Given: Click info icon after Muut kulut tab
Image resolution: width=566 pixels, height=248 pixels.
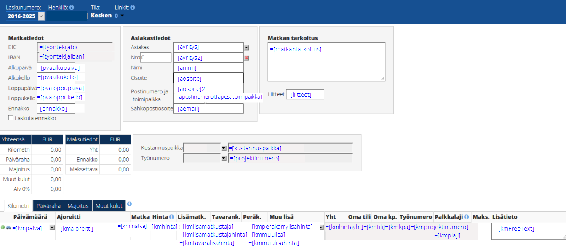Looking at the screenshot, I should [x=129, y=204].
